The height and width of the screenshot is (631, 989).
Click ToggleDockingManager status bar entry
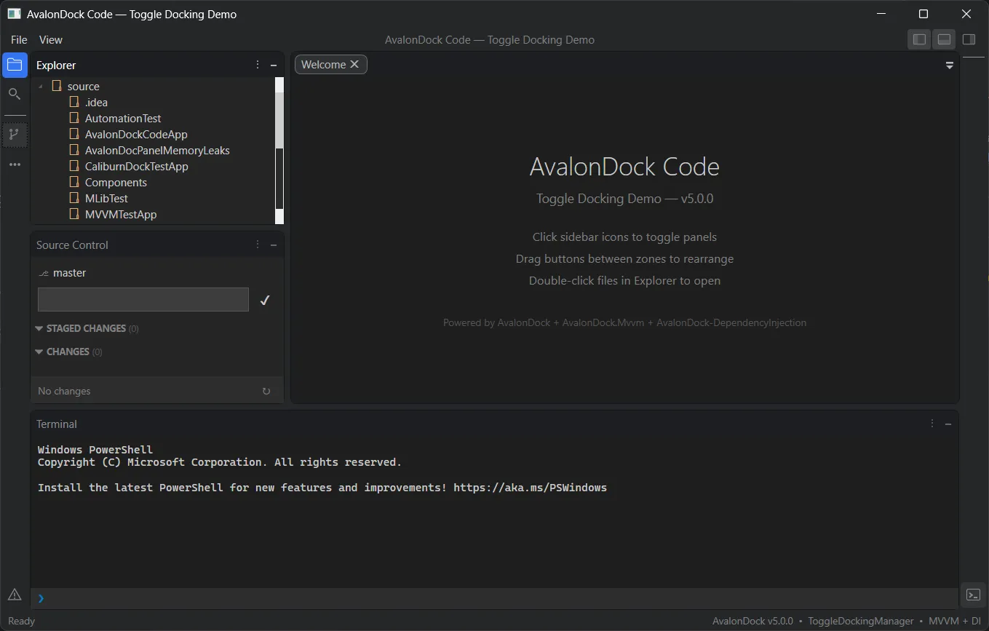click(861, 621)
